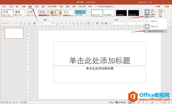Select the second black variant thumbnail
Viewport: 172px width, 104px height.
[134, 13]
